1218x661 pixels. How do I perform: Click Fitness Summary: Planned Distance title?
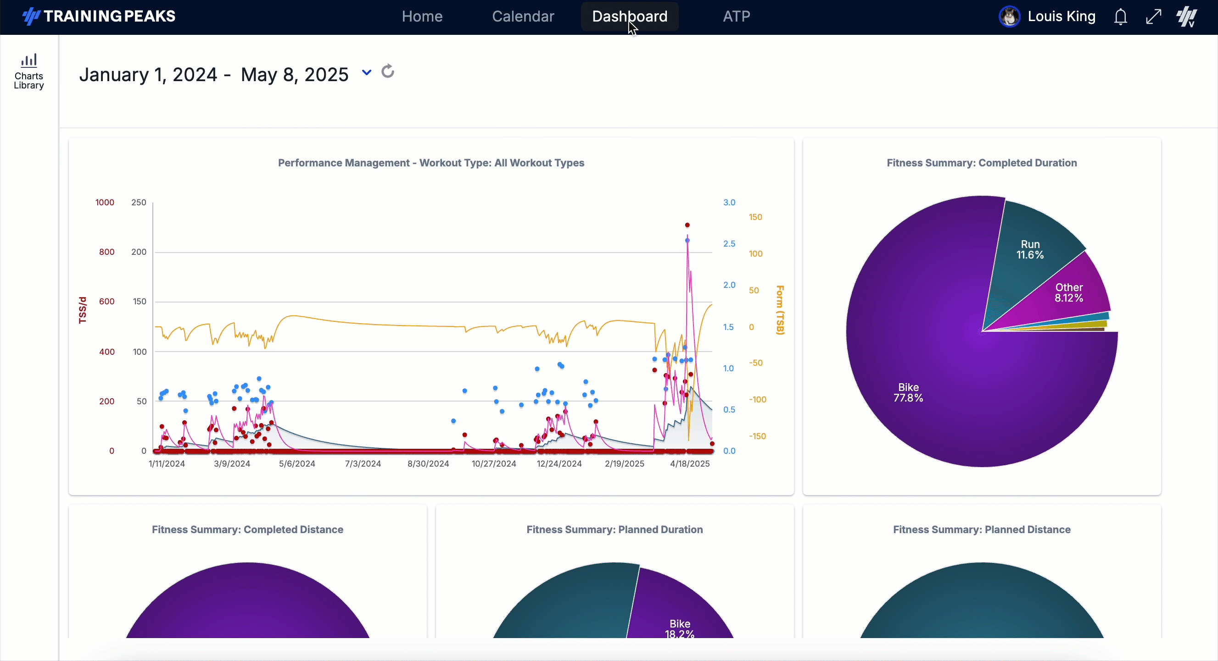982,529
